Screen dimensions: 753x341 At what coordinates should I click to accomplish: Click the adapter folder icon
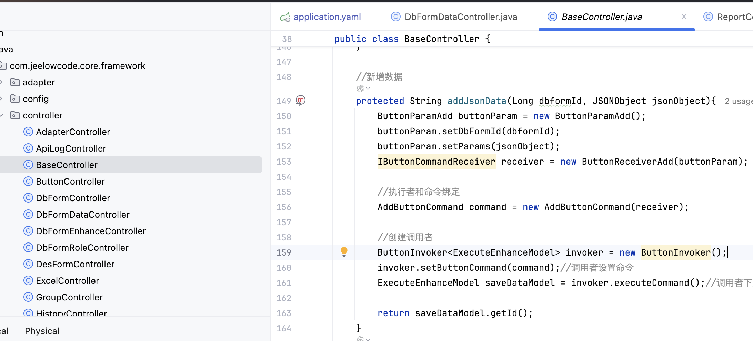15,82
